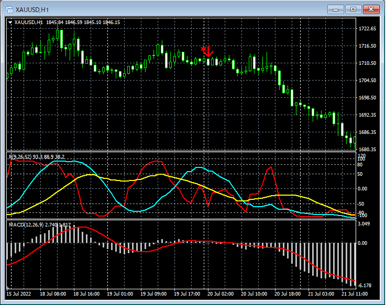386x305 pixels.
Task: Click price level 1698.50 on the axis
Action: 367,98
